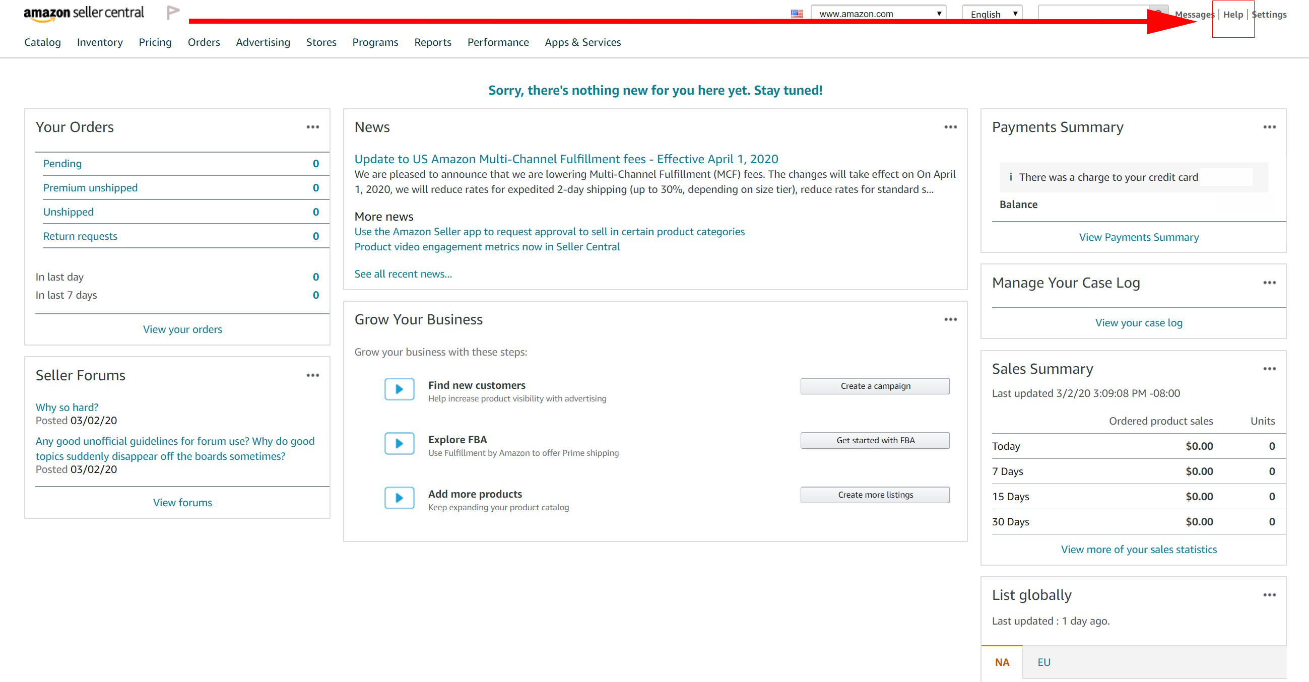Click the Settings icon in top navigation
This screenshot has height=682, width=1309.
pyautogui.click(x=1270, y=12)
